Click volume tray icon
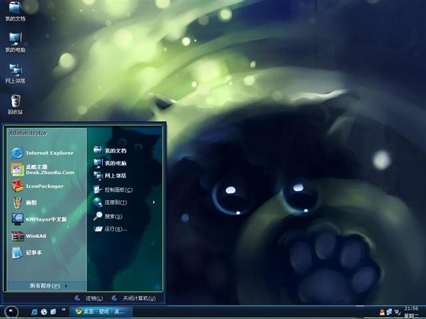 coord(397,312)
